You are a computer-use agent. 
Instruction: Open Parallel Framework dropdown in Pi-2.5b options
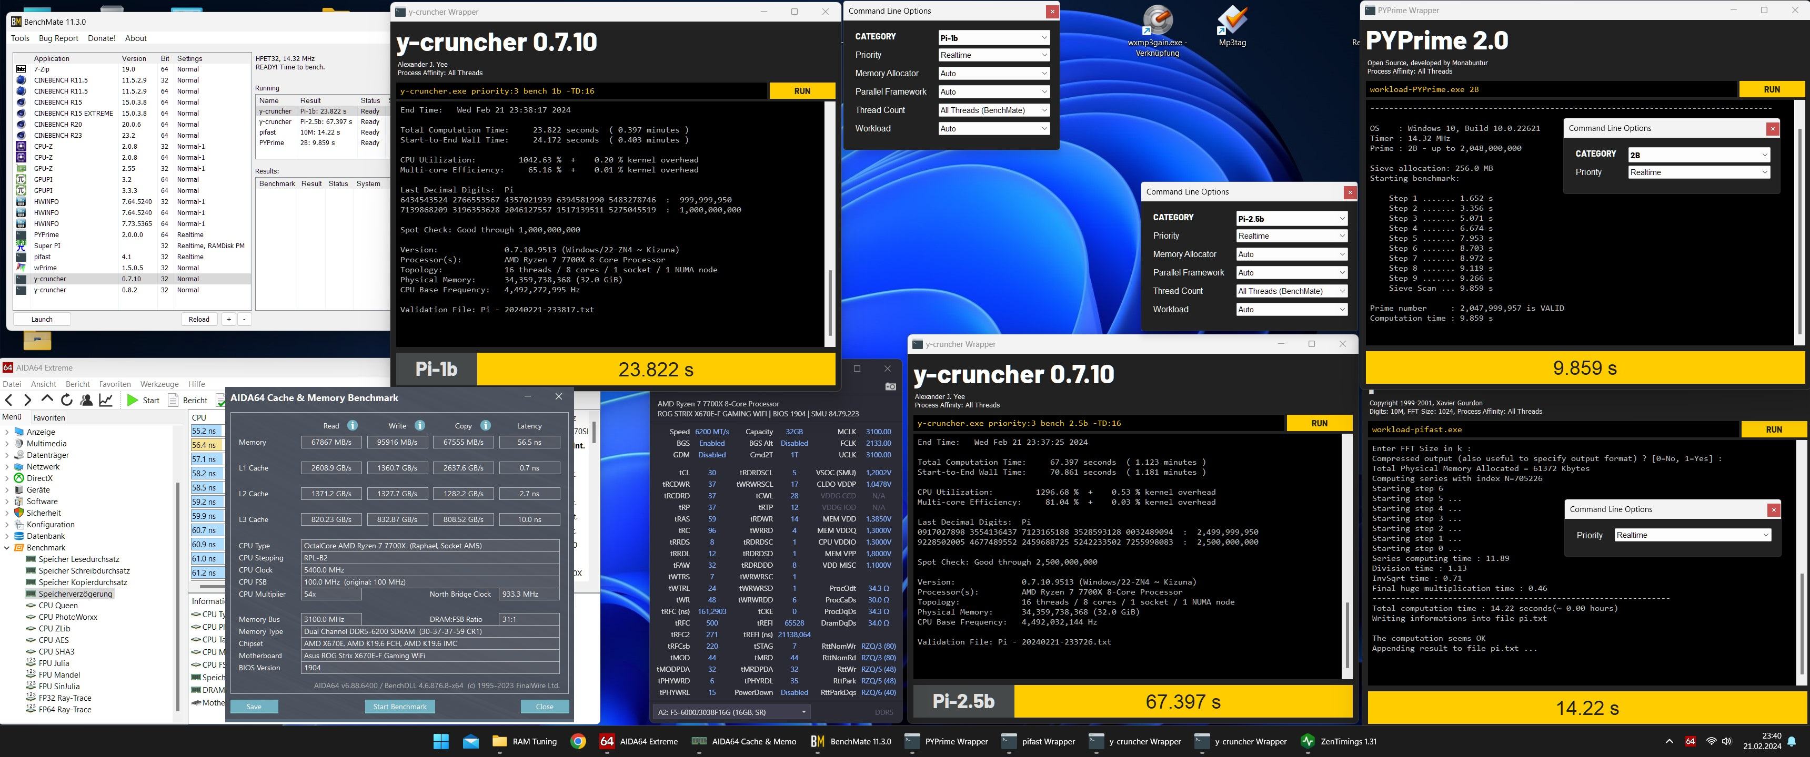click(1291, 272)
